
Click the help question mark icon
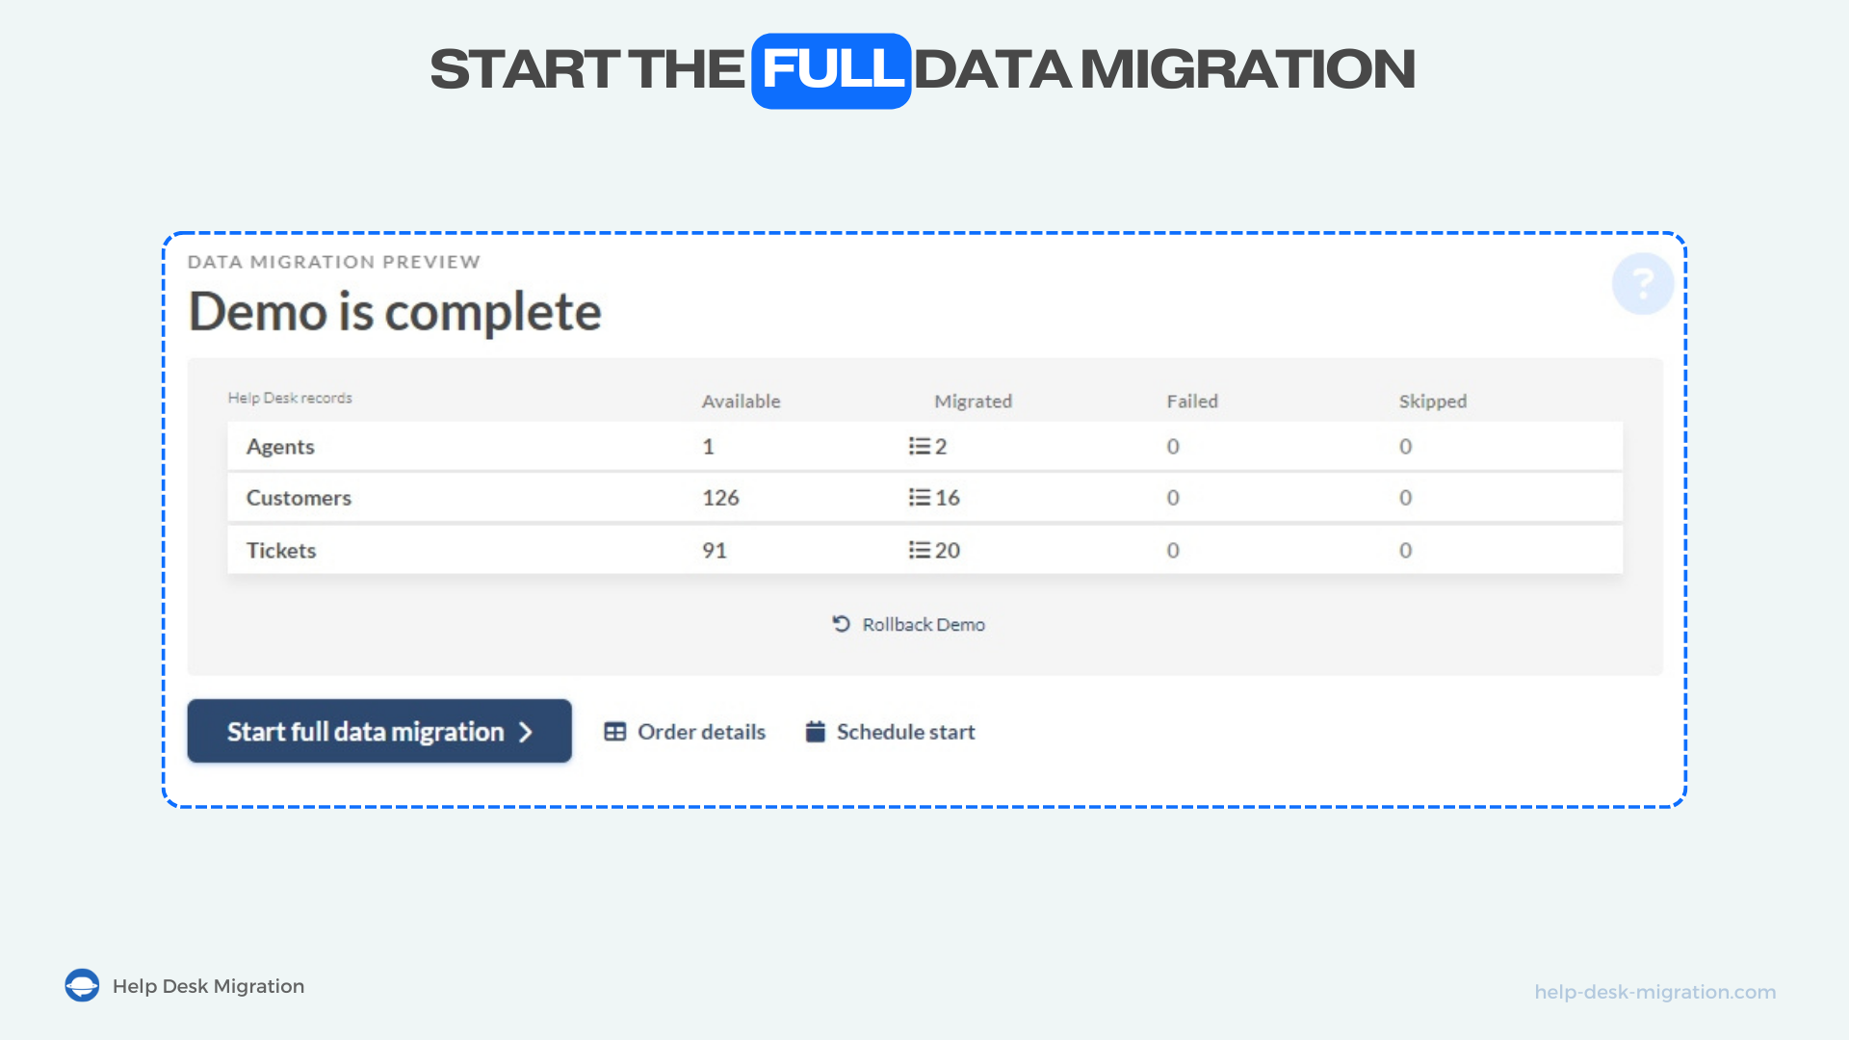pyautogui.click(x=1642, y=283)
